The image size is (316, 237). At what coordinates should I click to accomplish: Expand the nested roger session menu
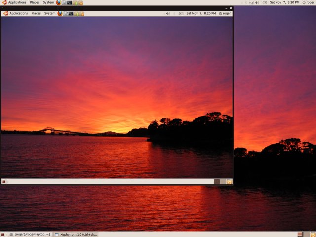tap(225, 13)
